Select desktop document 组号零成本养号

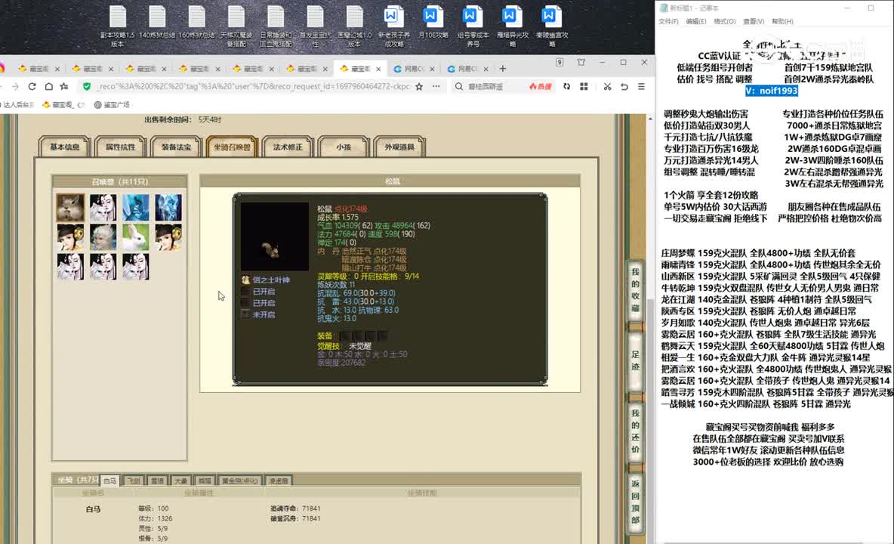(473, 26)
